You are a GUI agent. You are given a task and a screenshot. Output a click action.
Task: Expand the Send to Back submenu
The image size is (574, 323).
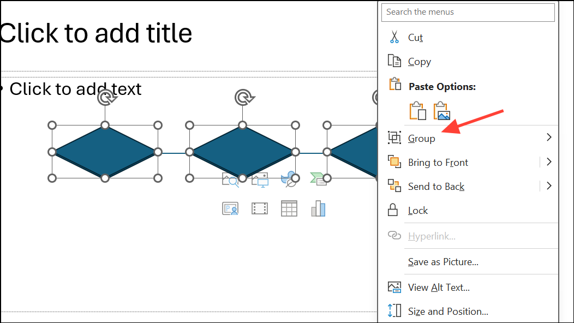pyautogui.click(x=548, y=186)
